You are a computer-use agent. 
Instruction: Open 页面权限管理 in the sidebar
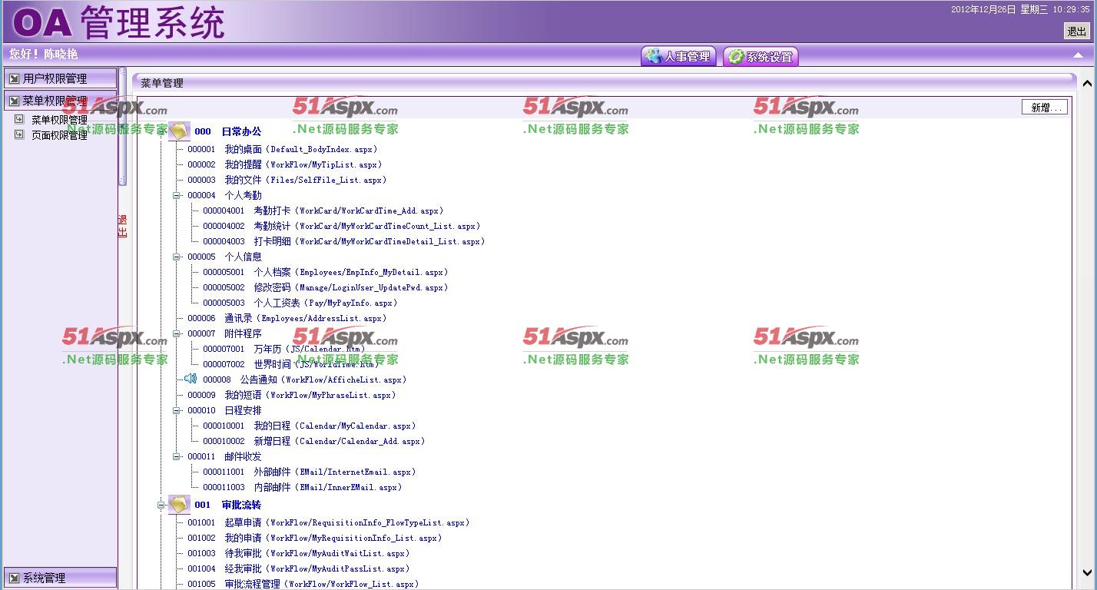click(x=59, y=135)
